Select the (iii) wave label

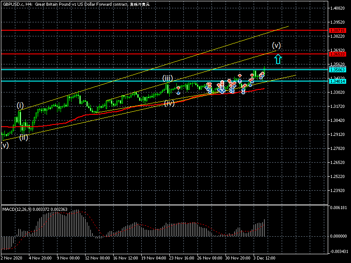(168, 78)
